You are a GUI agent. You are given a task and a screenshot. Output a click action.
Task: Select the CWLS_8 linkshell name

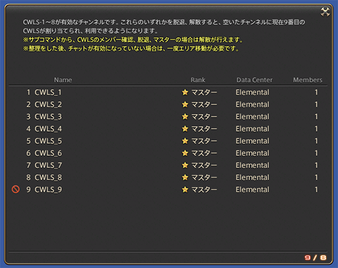tap(48, 178)
